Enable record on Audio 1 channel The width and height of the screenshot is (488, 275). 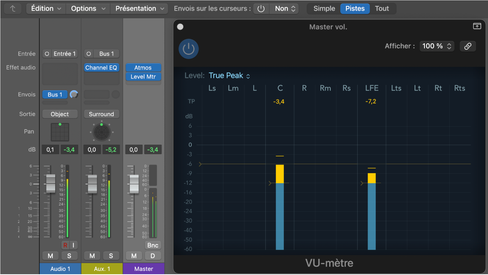tap(65, 245)
